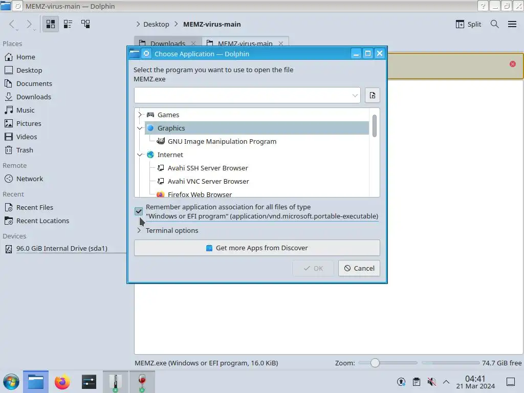Go back in Dolphin navigation
The image size is (524, 393).
[13, 24]
